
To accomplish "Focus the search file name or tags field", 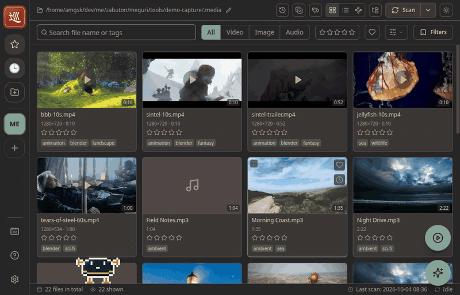I will coord(116,32).
